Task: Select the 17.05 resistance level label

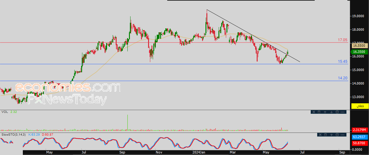Action: click(343, 40)
